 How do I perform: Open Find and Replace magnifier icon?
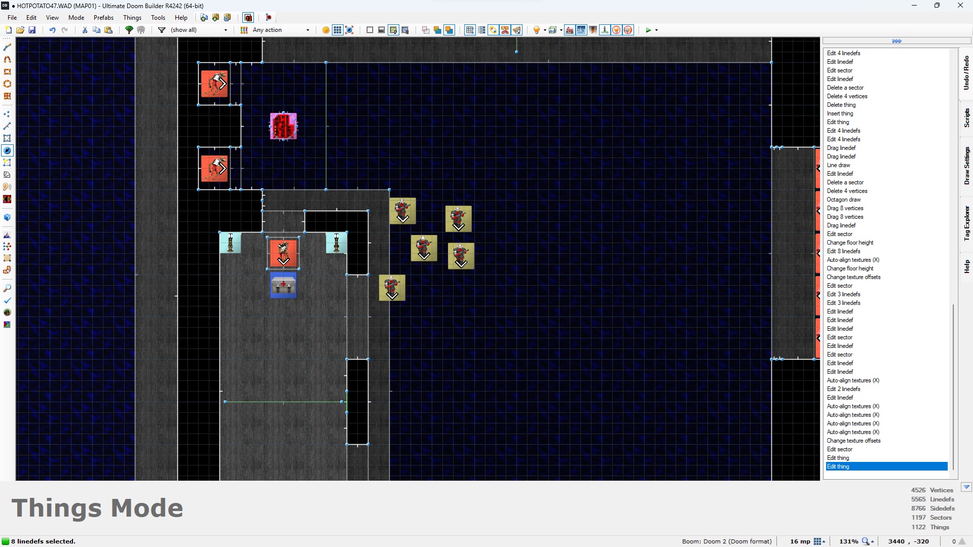pyautogui.click(x=7, y=288)
